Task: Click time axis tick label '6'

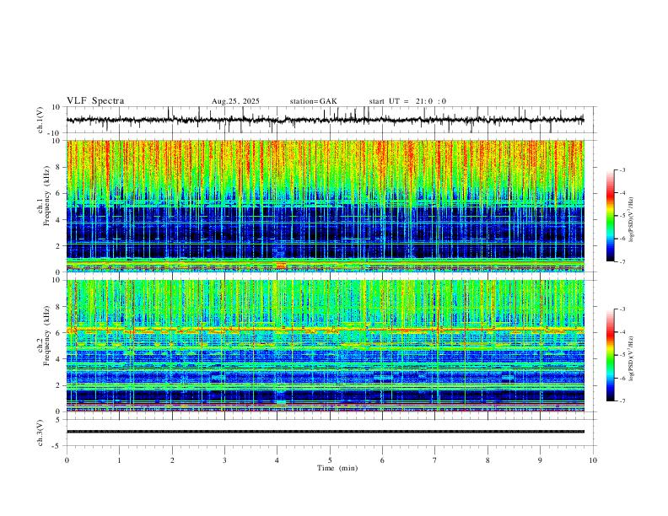Action: [x=383, y=460]
